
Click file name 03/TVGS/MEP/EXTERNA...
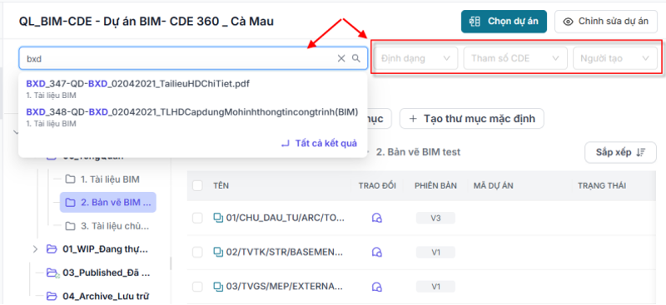point(285,287)
